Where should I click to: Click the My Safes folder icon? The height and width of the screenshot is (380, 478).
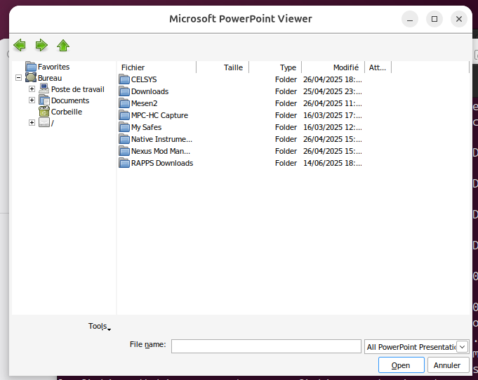tap(124, 127)
